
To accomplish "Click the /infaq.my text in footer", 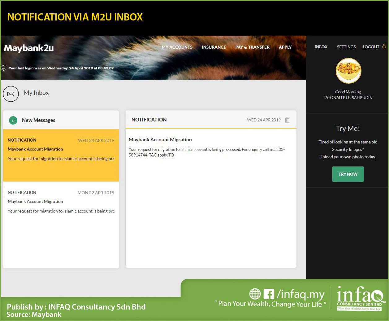I will pyautogui.click(x=301, y=294).
